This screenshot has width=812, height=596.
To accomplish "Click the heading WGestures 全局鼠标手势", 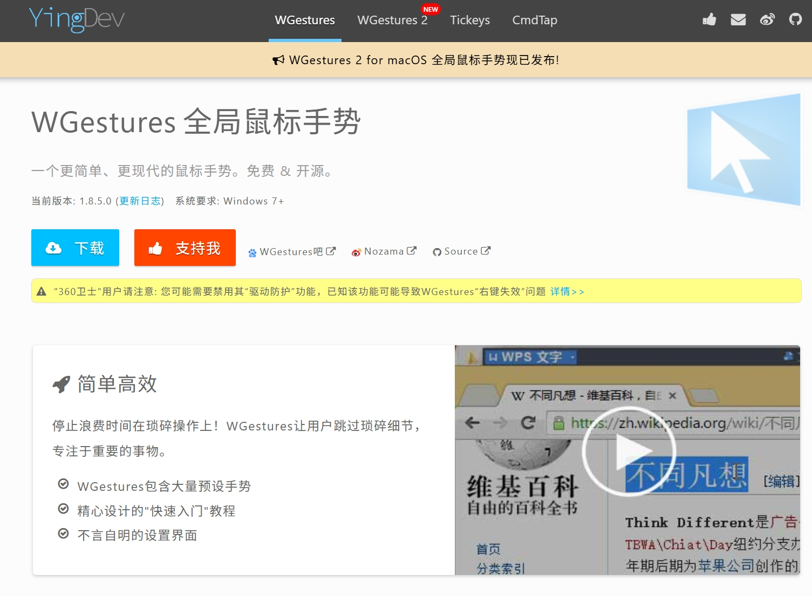I will click(x=196, y=121).
